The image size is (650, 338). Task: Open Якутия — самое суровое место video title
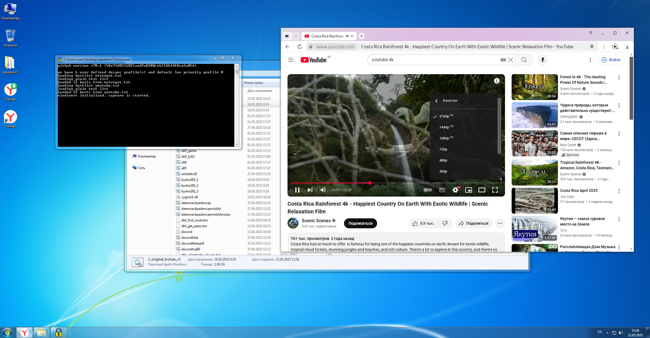click(582, 221)
